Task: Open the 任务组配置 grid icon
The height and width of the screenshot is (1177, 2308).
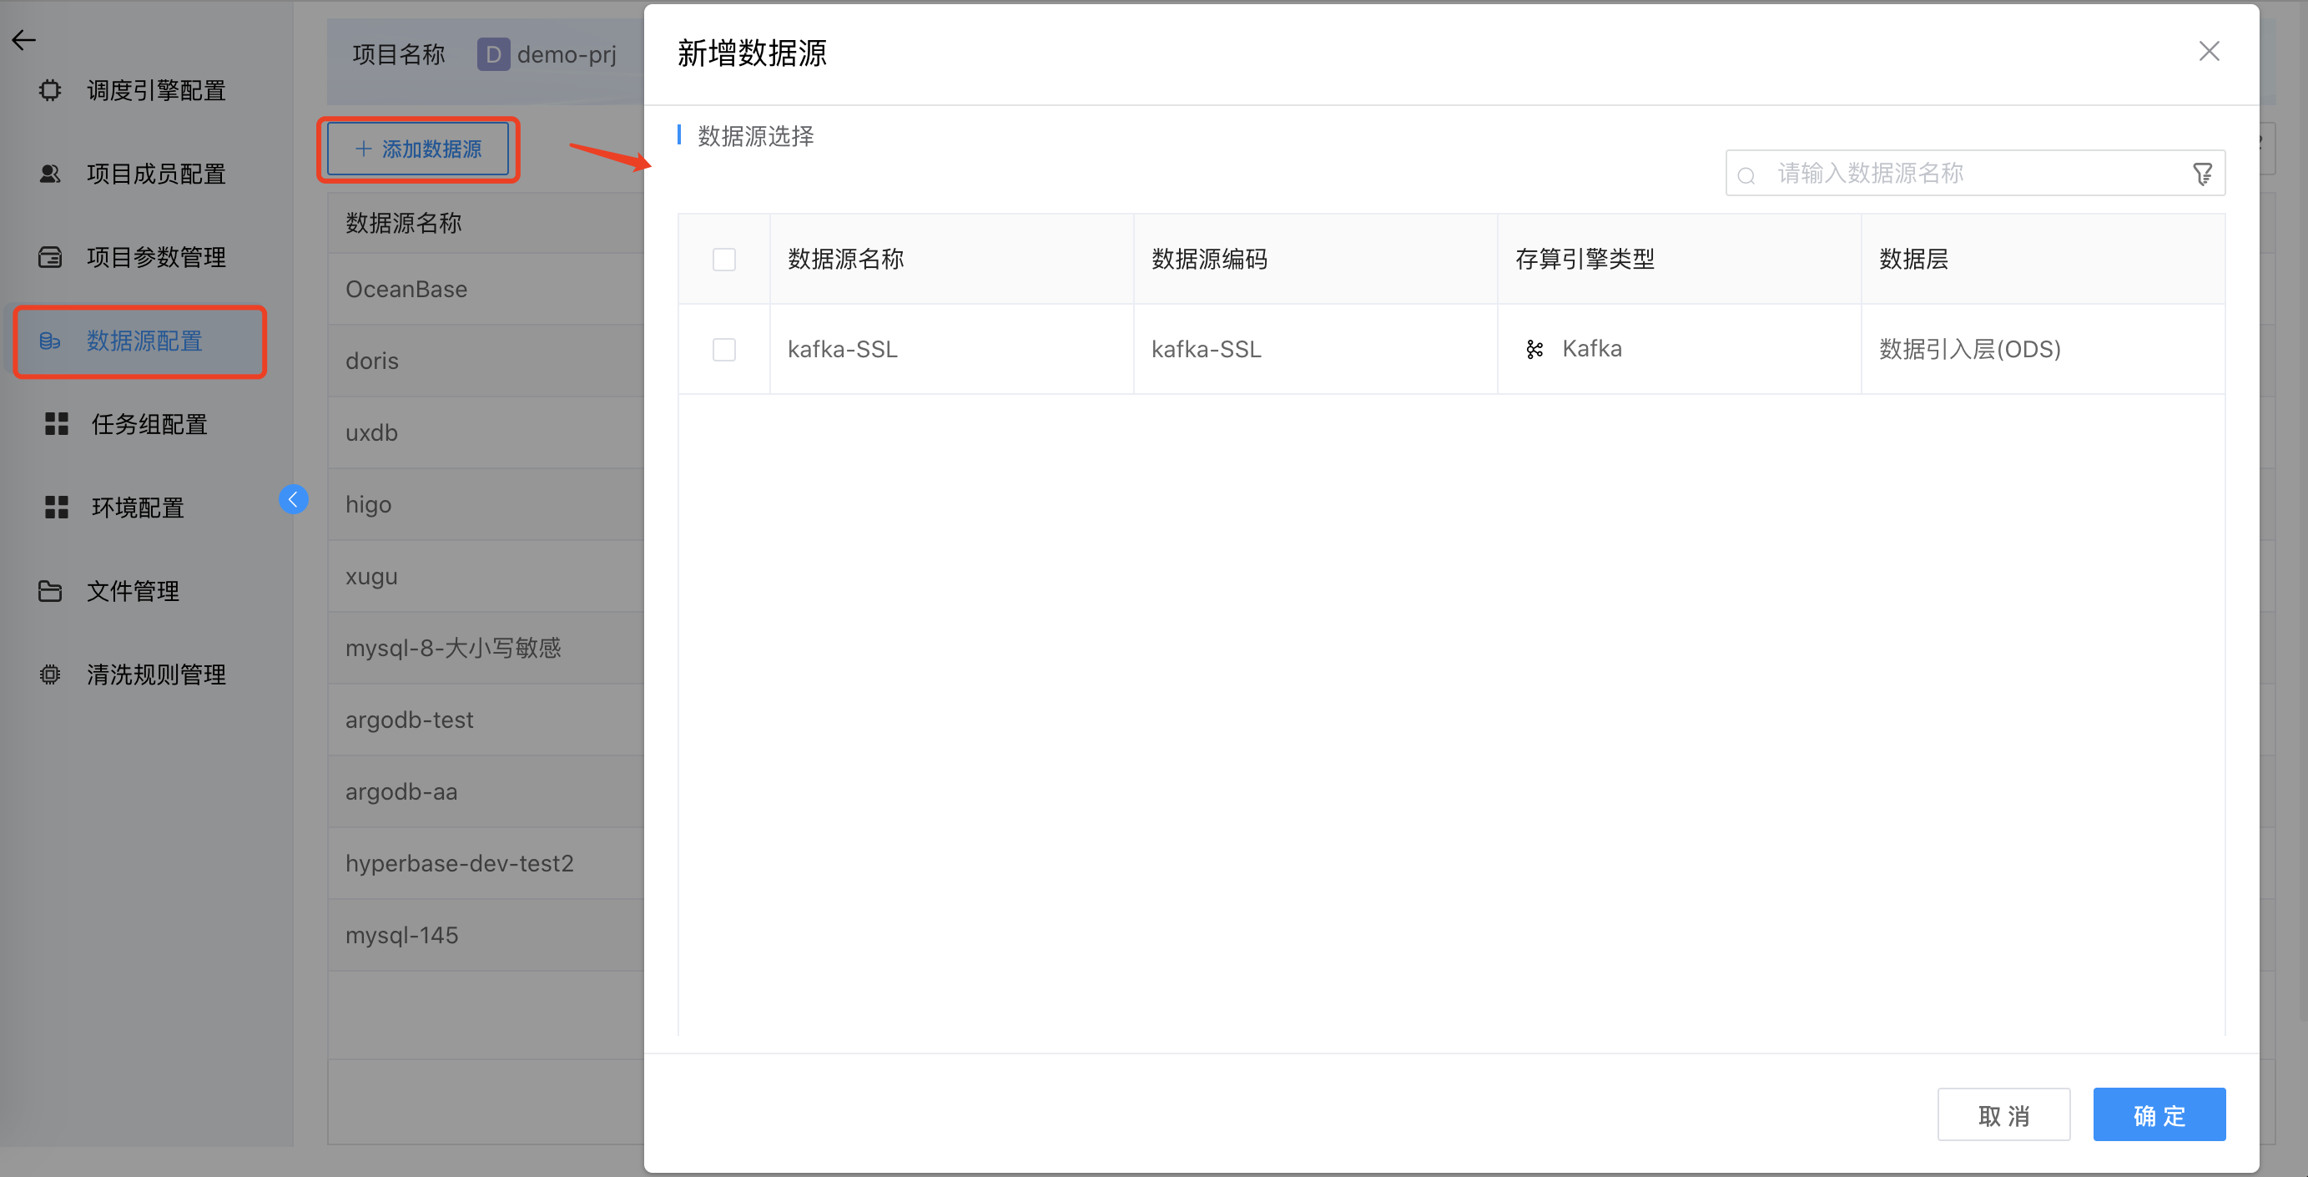Action: [x=56, y=424]
